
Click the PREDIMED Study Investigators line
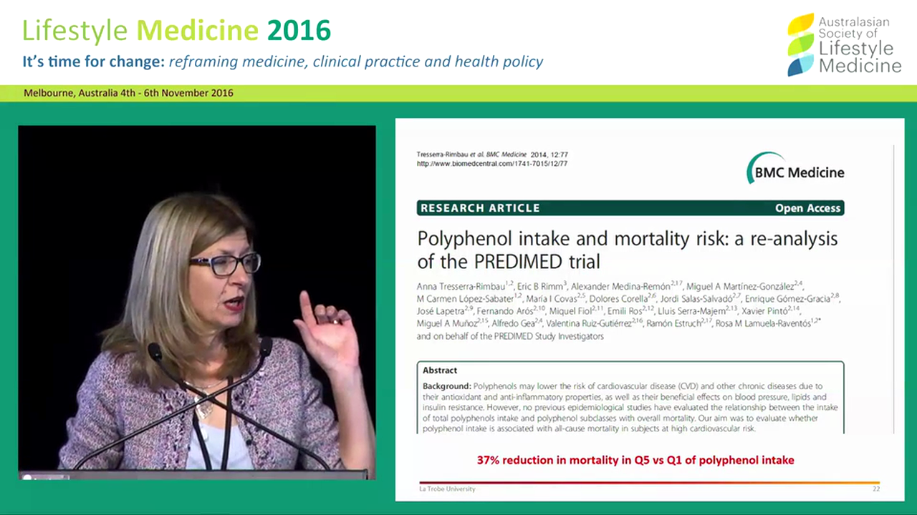tap(510, 336)
